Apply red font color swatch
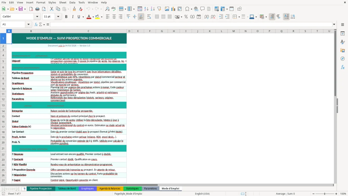 click(88, 17)
